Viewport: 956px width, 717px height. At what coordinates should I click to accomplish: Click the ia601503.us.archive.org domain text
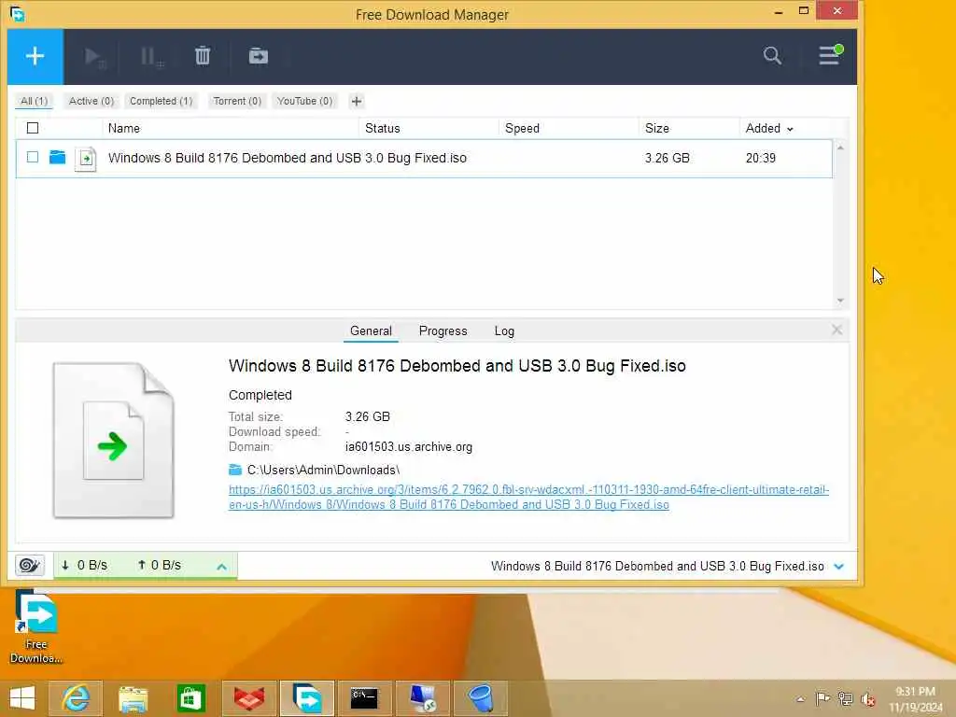(x=409, y=447)
